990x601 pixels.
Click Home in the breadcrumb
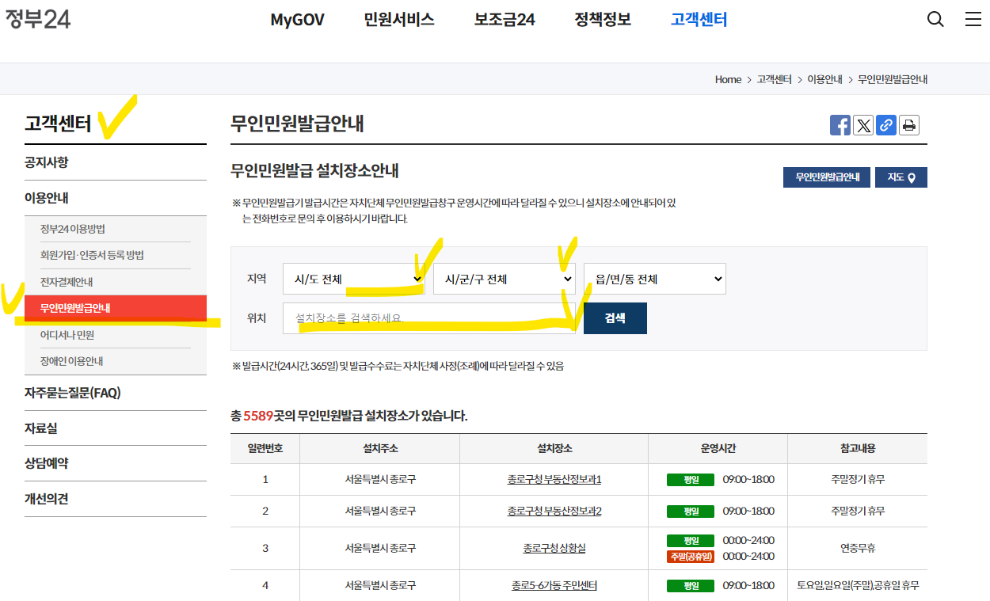click(727, 79)
